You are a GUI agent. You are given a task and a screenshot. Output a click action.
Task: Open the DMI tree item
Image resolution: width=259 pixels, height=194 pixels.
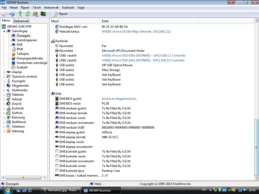[x=19, y=45]
